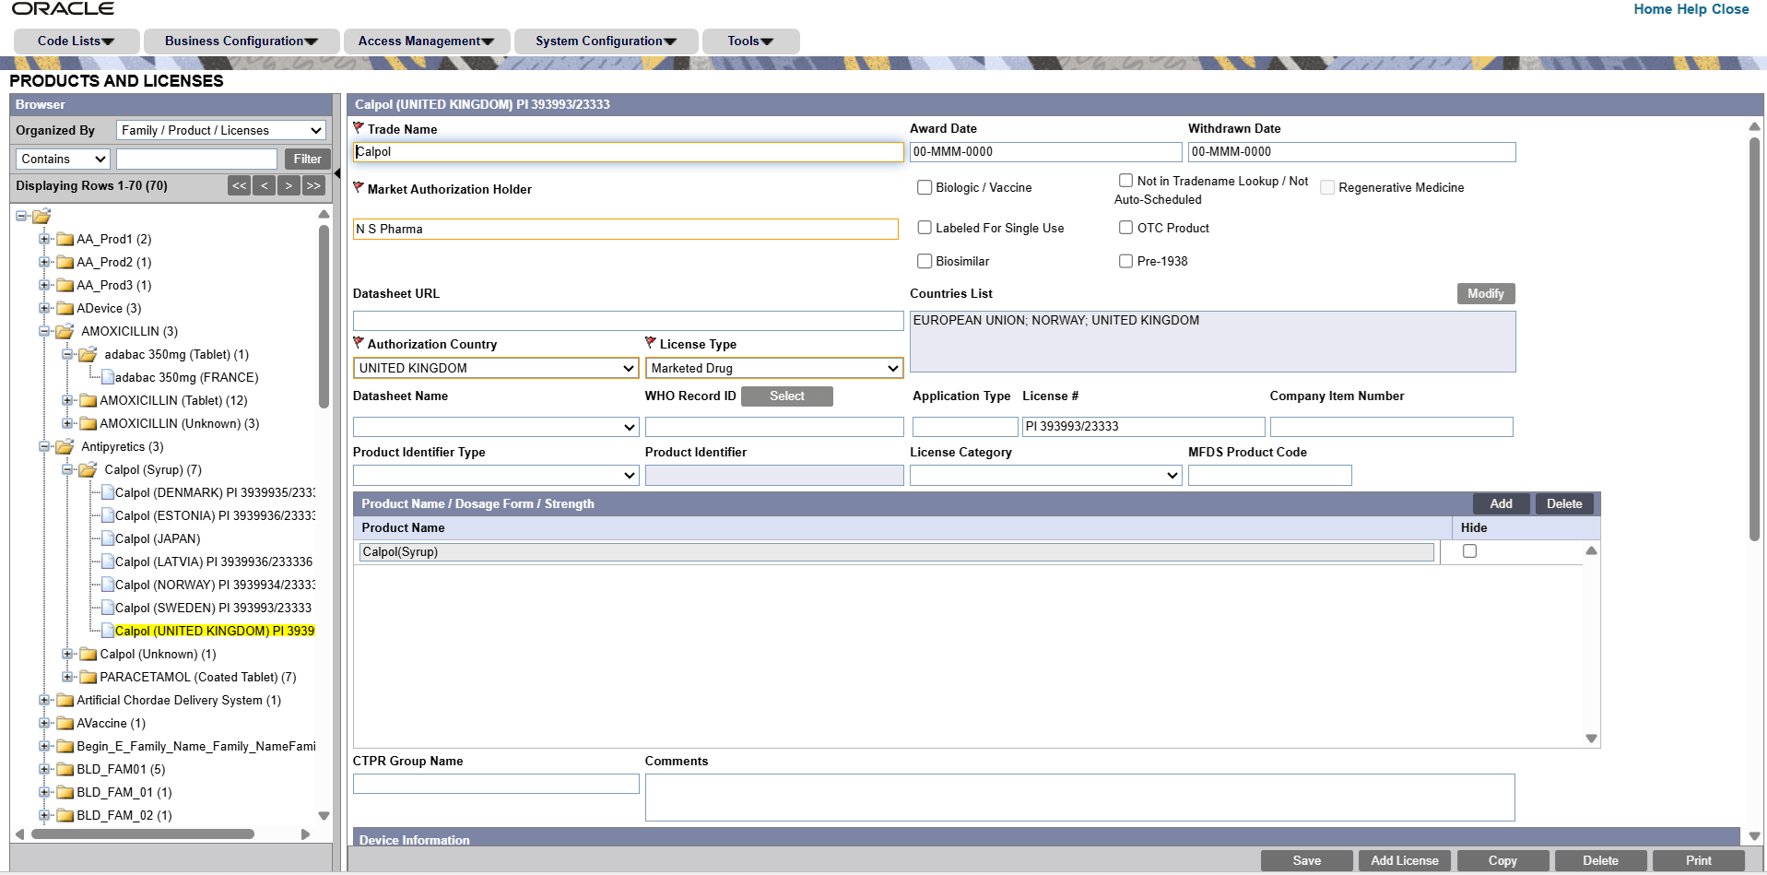1767x875 pixels.
Task: Click the PARACETAMOL (Coated Tablet) folder icon
Action: 88,677
